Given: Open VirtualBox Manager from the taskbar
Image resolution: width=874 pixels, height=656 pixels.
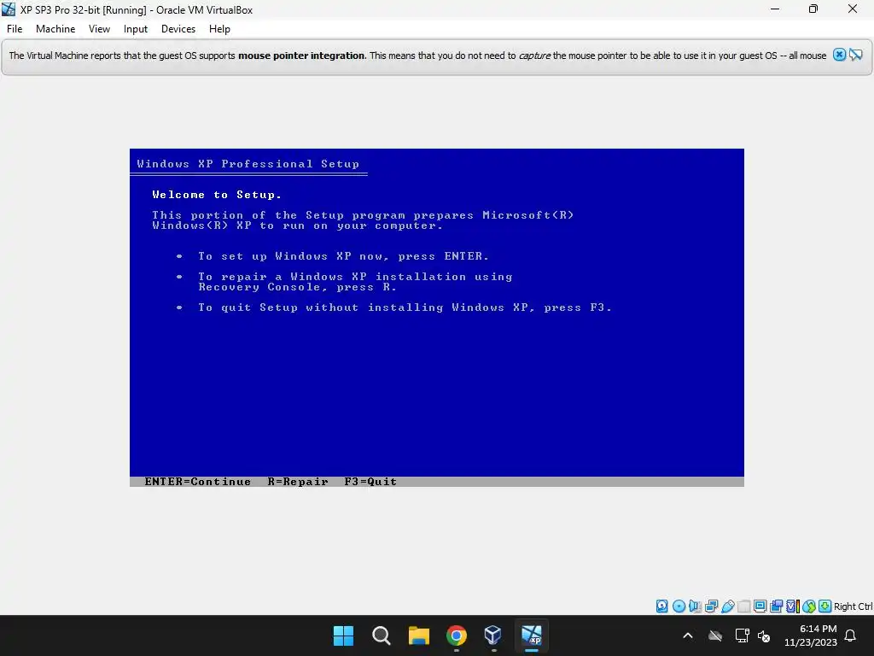Looking at the screenshot, I should click(493, 635).
